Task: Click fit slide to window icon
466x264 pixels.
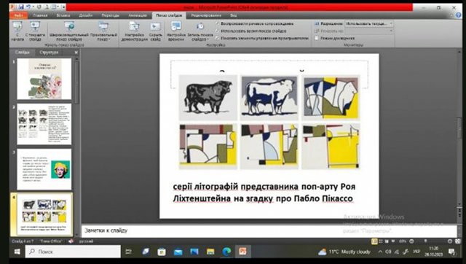Action: coord(458,241)
